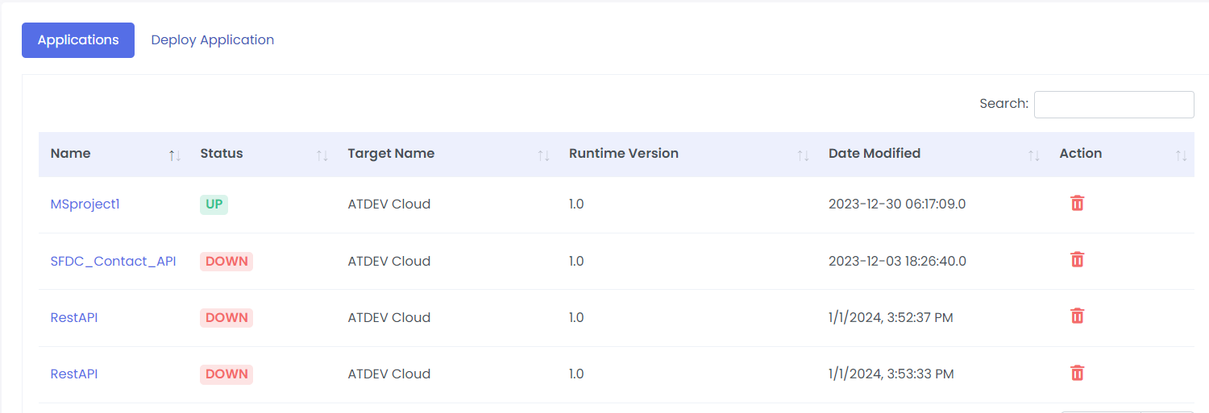
Task: Delete RestAPI modified at 3:52:37 PM
Action: [1077, 316]
